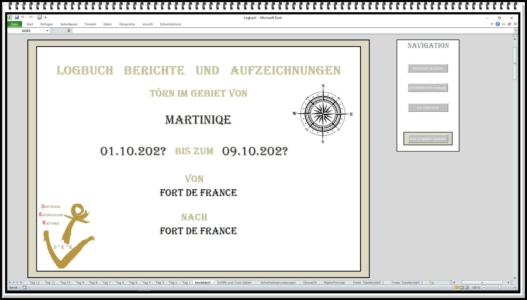Open the Freies Tabellenblatt 1 tab
Image resolution: width=527 pixels, height=300 pixels.
coord(368,283)
